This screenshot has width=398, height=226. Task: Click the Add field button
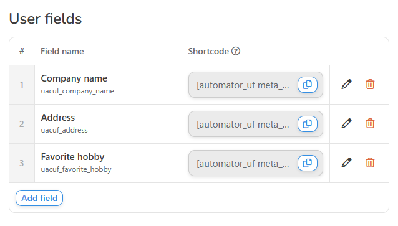click(39, 198)
